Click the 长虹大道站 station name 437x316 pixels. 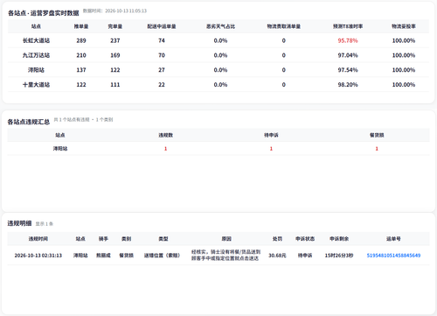[36, 40]
